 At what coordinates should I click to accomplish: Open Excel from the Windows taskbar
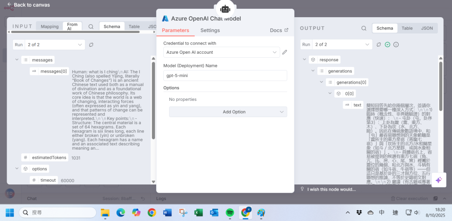(x=199, y=213)
